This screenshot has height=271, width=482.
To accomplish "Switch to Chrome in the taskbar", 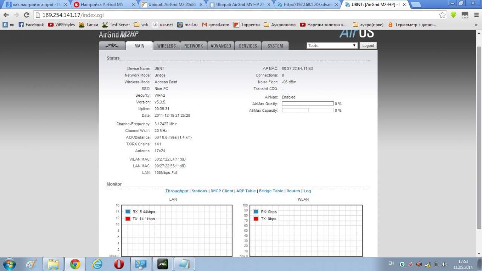I will pyautogui.click(x=75, y=264).
